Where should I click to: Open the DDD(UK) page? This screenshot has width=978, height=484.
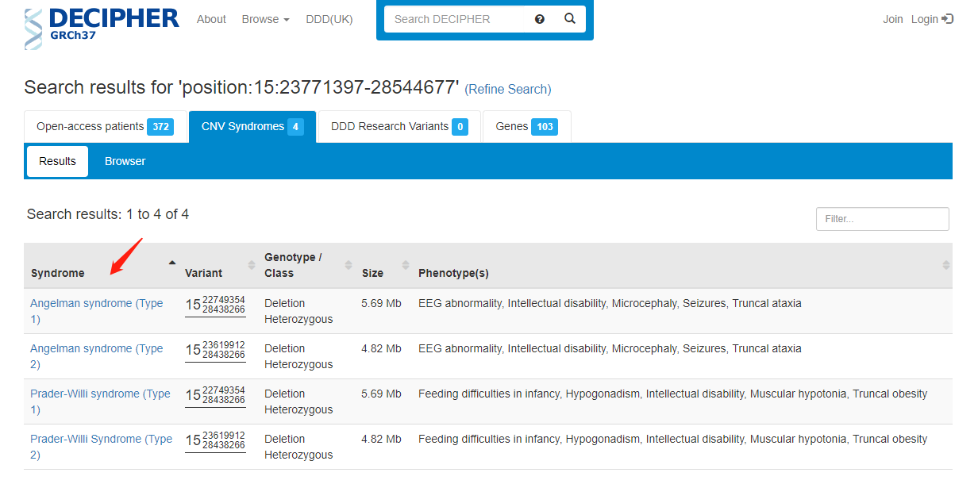click(329, 19)
